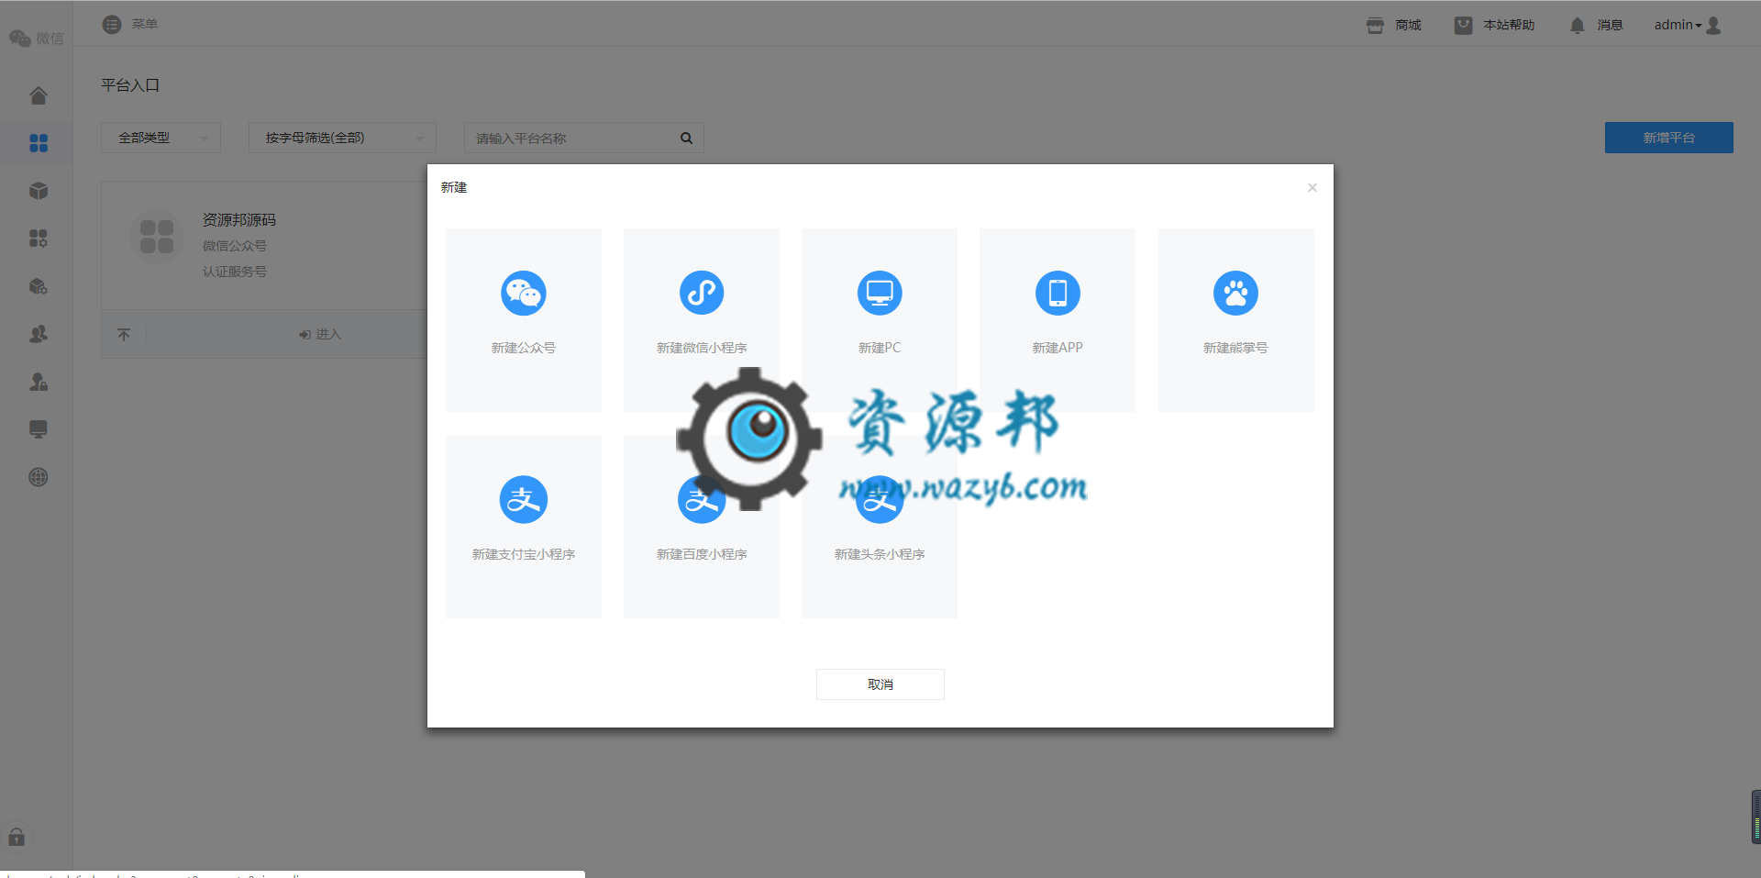The height and width of the screenshot is (878, 1761).
Task: Open the globe site icon in sidebar
Action: click(x=39, y=477)
